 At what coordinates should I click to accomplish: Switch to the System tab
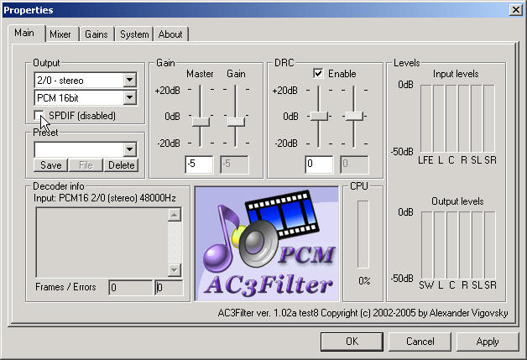[x=134, y=34]
